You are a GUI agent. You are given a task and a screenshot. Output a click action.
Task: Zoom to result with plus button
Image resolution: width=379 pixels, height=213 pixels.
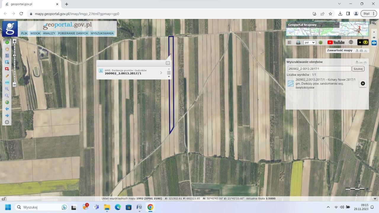click(363, 83)
